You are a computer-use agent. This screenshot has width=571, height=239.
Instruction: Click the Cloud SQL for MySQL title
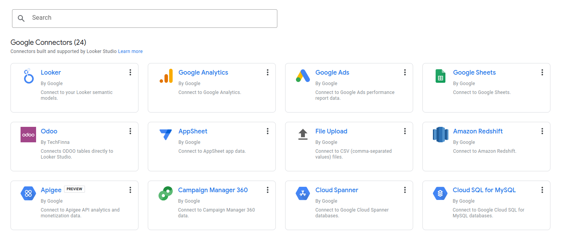point(484,190)
